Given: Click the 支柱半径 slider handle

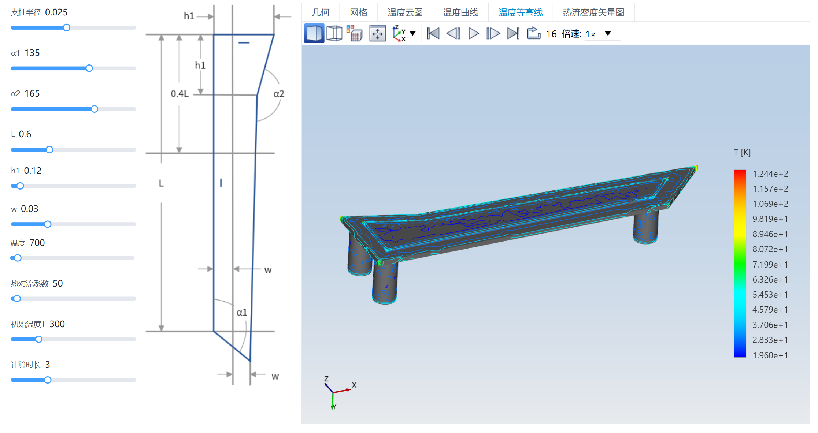Looking at the screenshot, I should tap(66, 28).
